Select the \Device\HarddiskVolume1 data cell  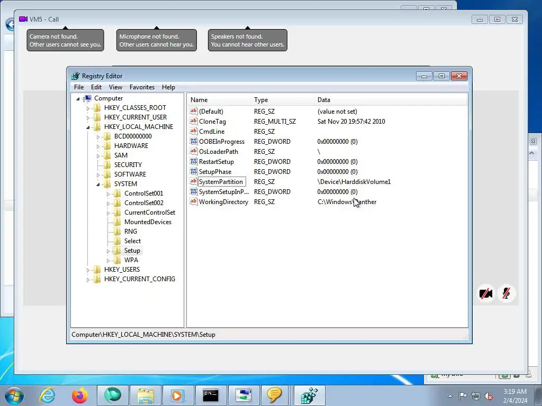(354, 182)
